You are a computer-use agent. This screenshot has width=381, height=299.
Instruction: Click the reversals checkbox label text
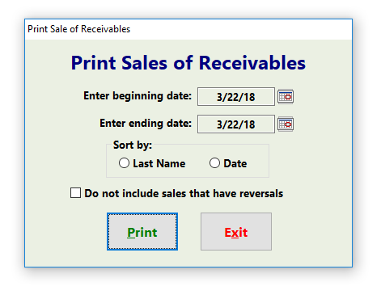tap(184, 193)
